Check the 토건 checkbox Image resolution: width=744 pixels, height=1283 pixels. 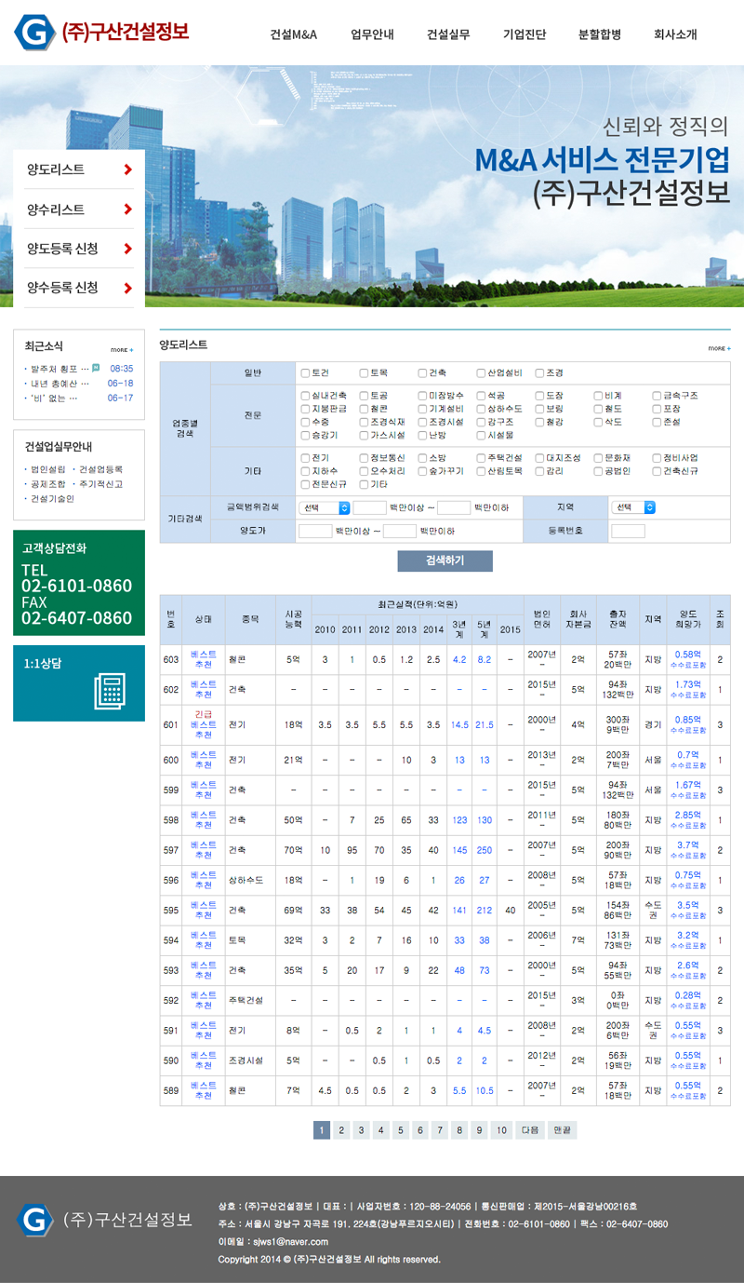pos(305,373)
